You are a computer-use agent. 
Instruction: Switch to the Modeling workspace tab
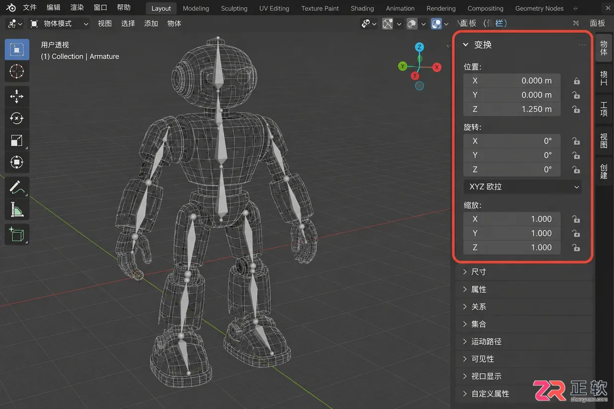click(x=196, y=8)
